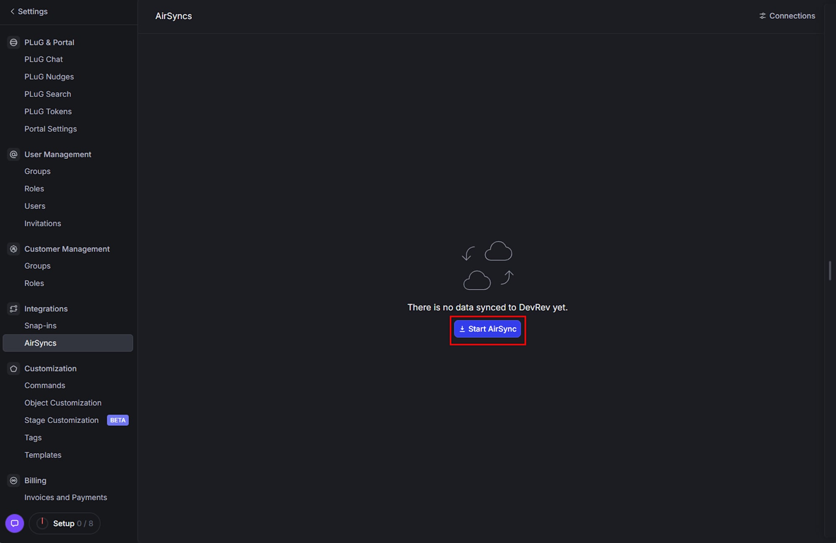Click the page vertical scrollbar thumb
Image resolution: width=836 pixels, height=543 pixels.
[830, 270]
